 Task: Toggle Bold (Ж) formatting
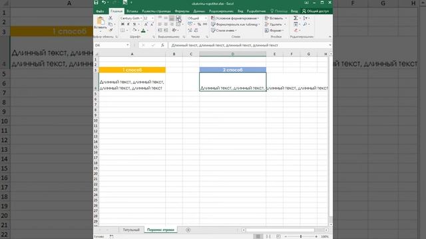point(122,25)
